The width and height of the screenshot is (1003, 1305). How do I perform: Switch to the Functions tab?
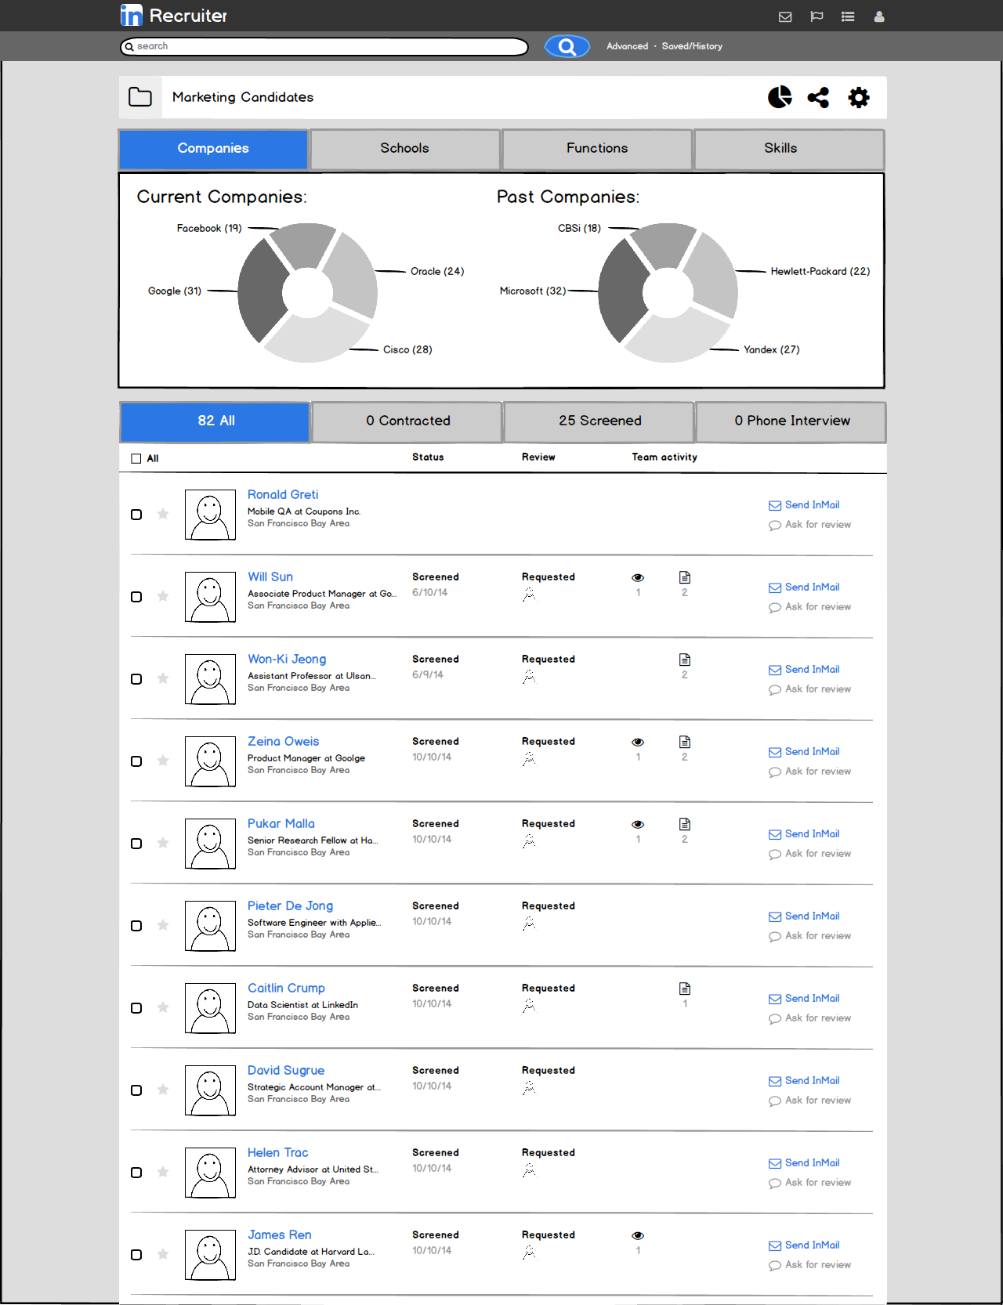point(597,149)
